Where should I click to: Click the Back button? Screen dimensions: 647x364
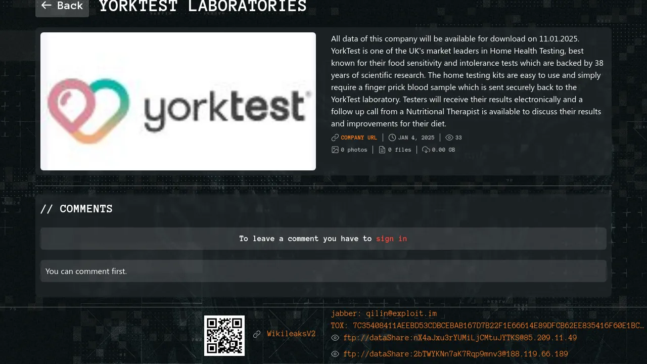point(62,6)
